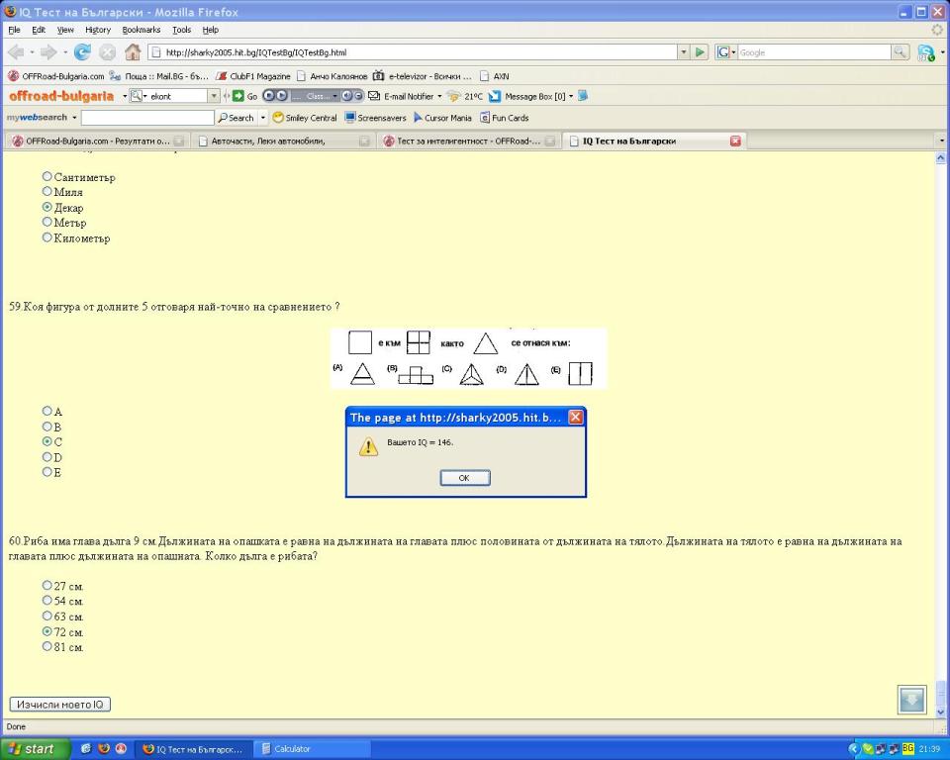Screen dimensions: 950x760
Task: Open the Mail.BG bookmark
Action: 158,76
